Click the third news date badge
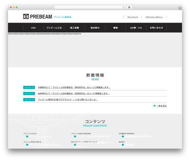 tap(29, 99)
